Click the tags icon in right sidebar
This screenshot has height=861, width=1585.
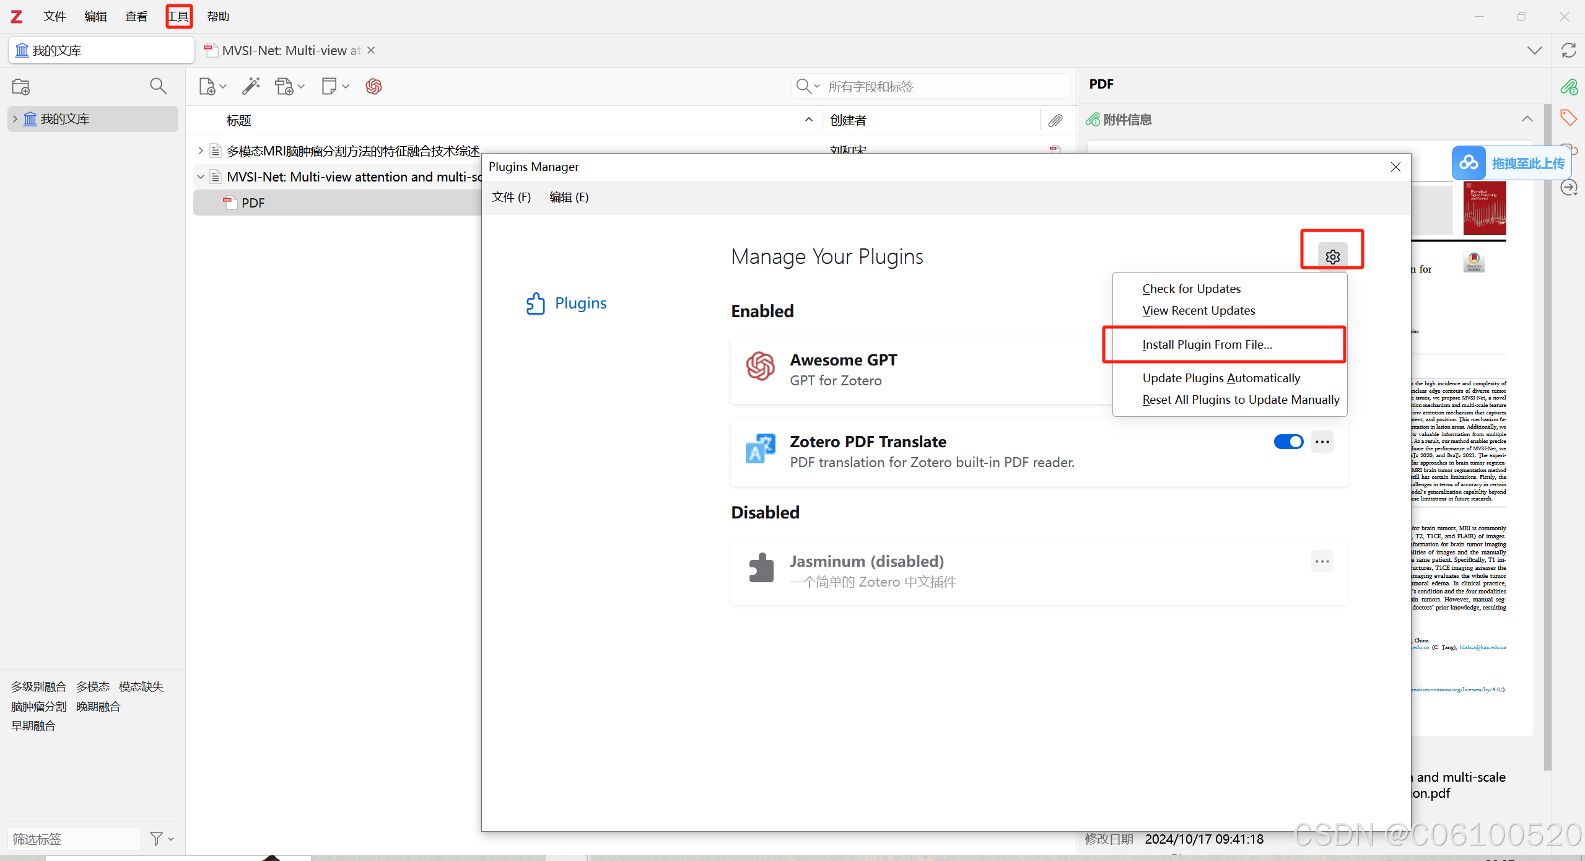(1568, 118)
